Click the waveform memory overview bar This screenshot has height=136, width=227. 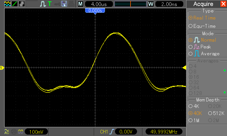coord(131,4)
